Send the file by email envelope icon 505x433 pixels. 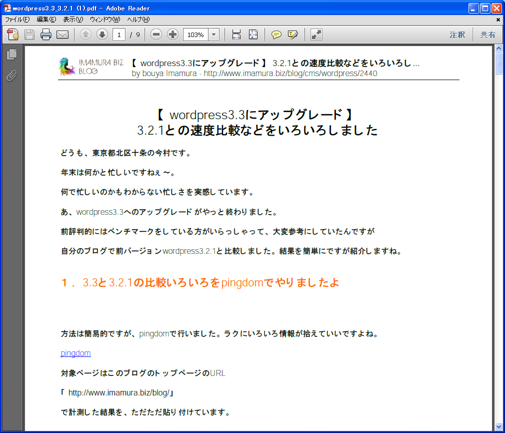pos(62,35)
